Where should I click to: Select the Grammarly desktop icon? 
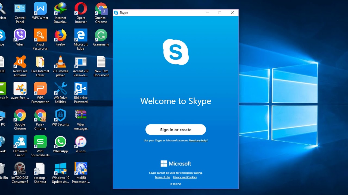[101, 38]
